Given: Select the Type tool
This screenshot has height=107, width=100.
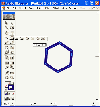Looking at the screenshot, I should click(x=12, y=33).
